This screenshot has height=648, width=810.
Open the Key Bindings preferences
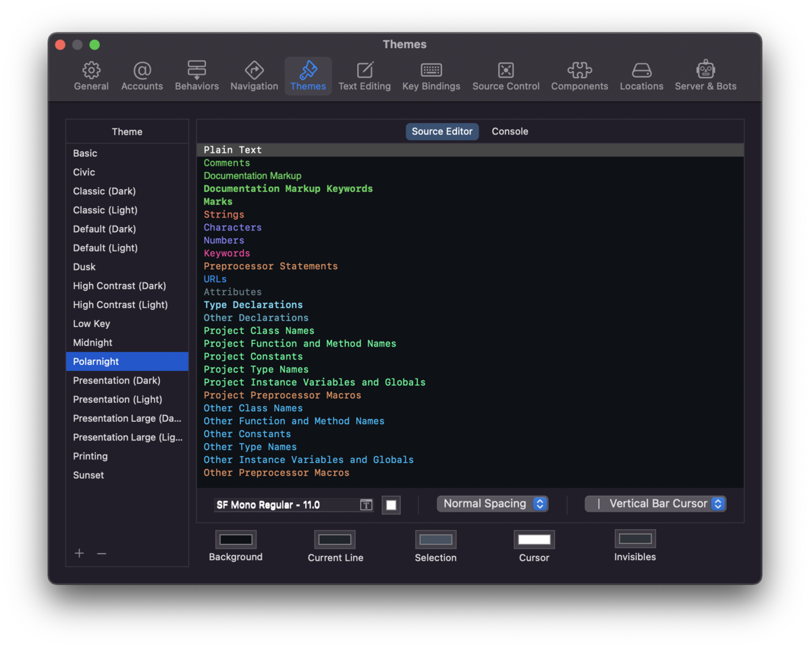tap(431, 74)
